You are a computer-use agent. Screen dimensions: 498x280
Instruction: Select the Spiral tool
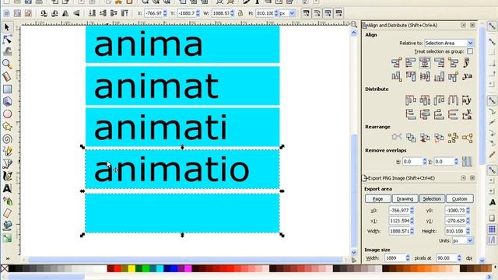(x=7, y=138)
